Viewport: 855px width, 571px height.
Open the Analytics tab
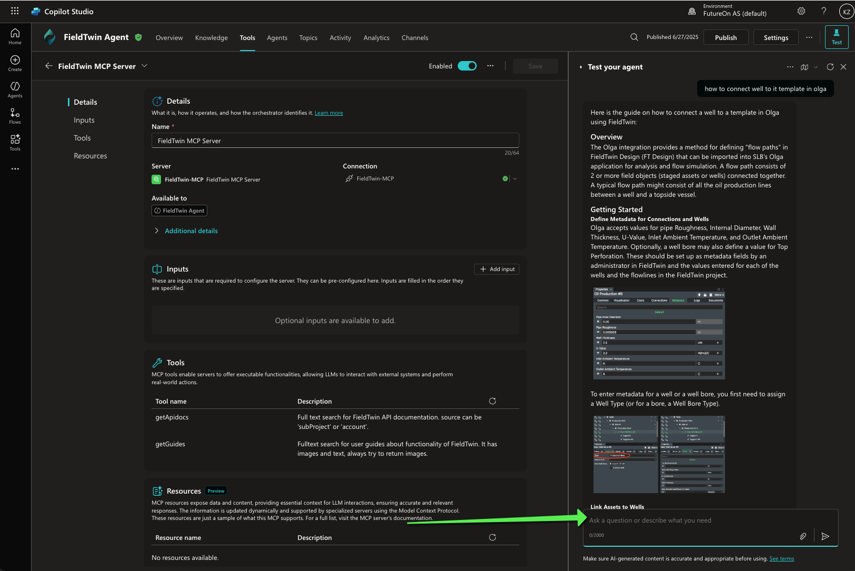[376, 38]
